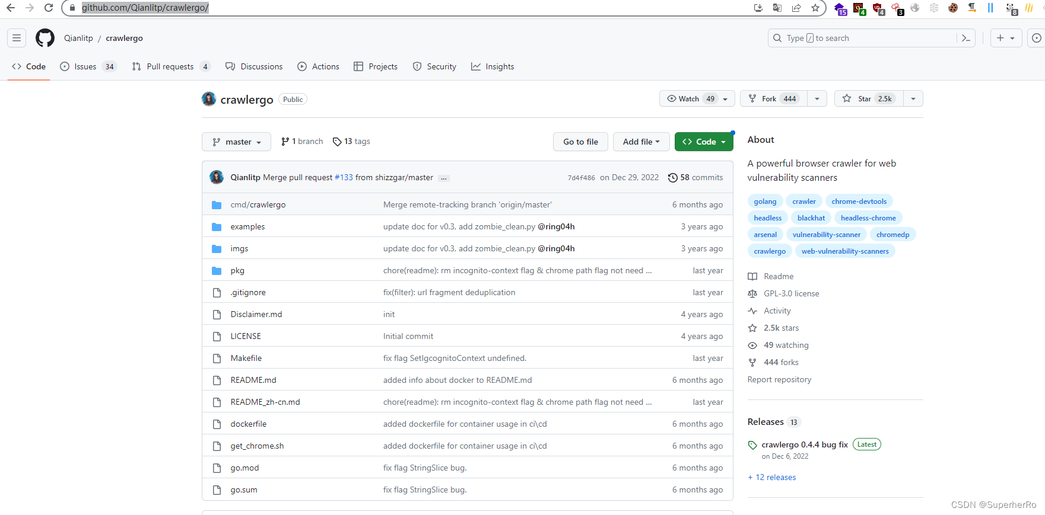Screen dimensions: 1045x515
Task: Click the eye icon beside 49 watching
Action: (x=752, y=346)
